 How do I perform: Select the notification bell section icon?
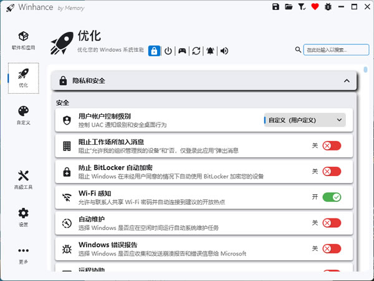[211, 51]
